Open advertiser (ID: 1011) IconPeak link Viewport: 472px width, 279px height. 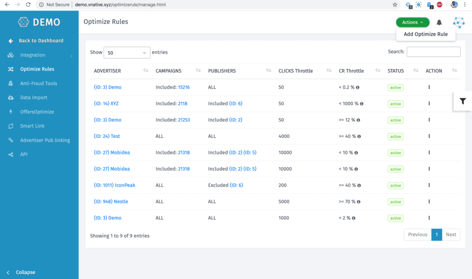[114, 185]
